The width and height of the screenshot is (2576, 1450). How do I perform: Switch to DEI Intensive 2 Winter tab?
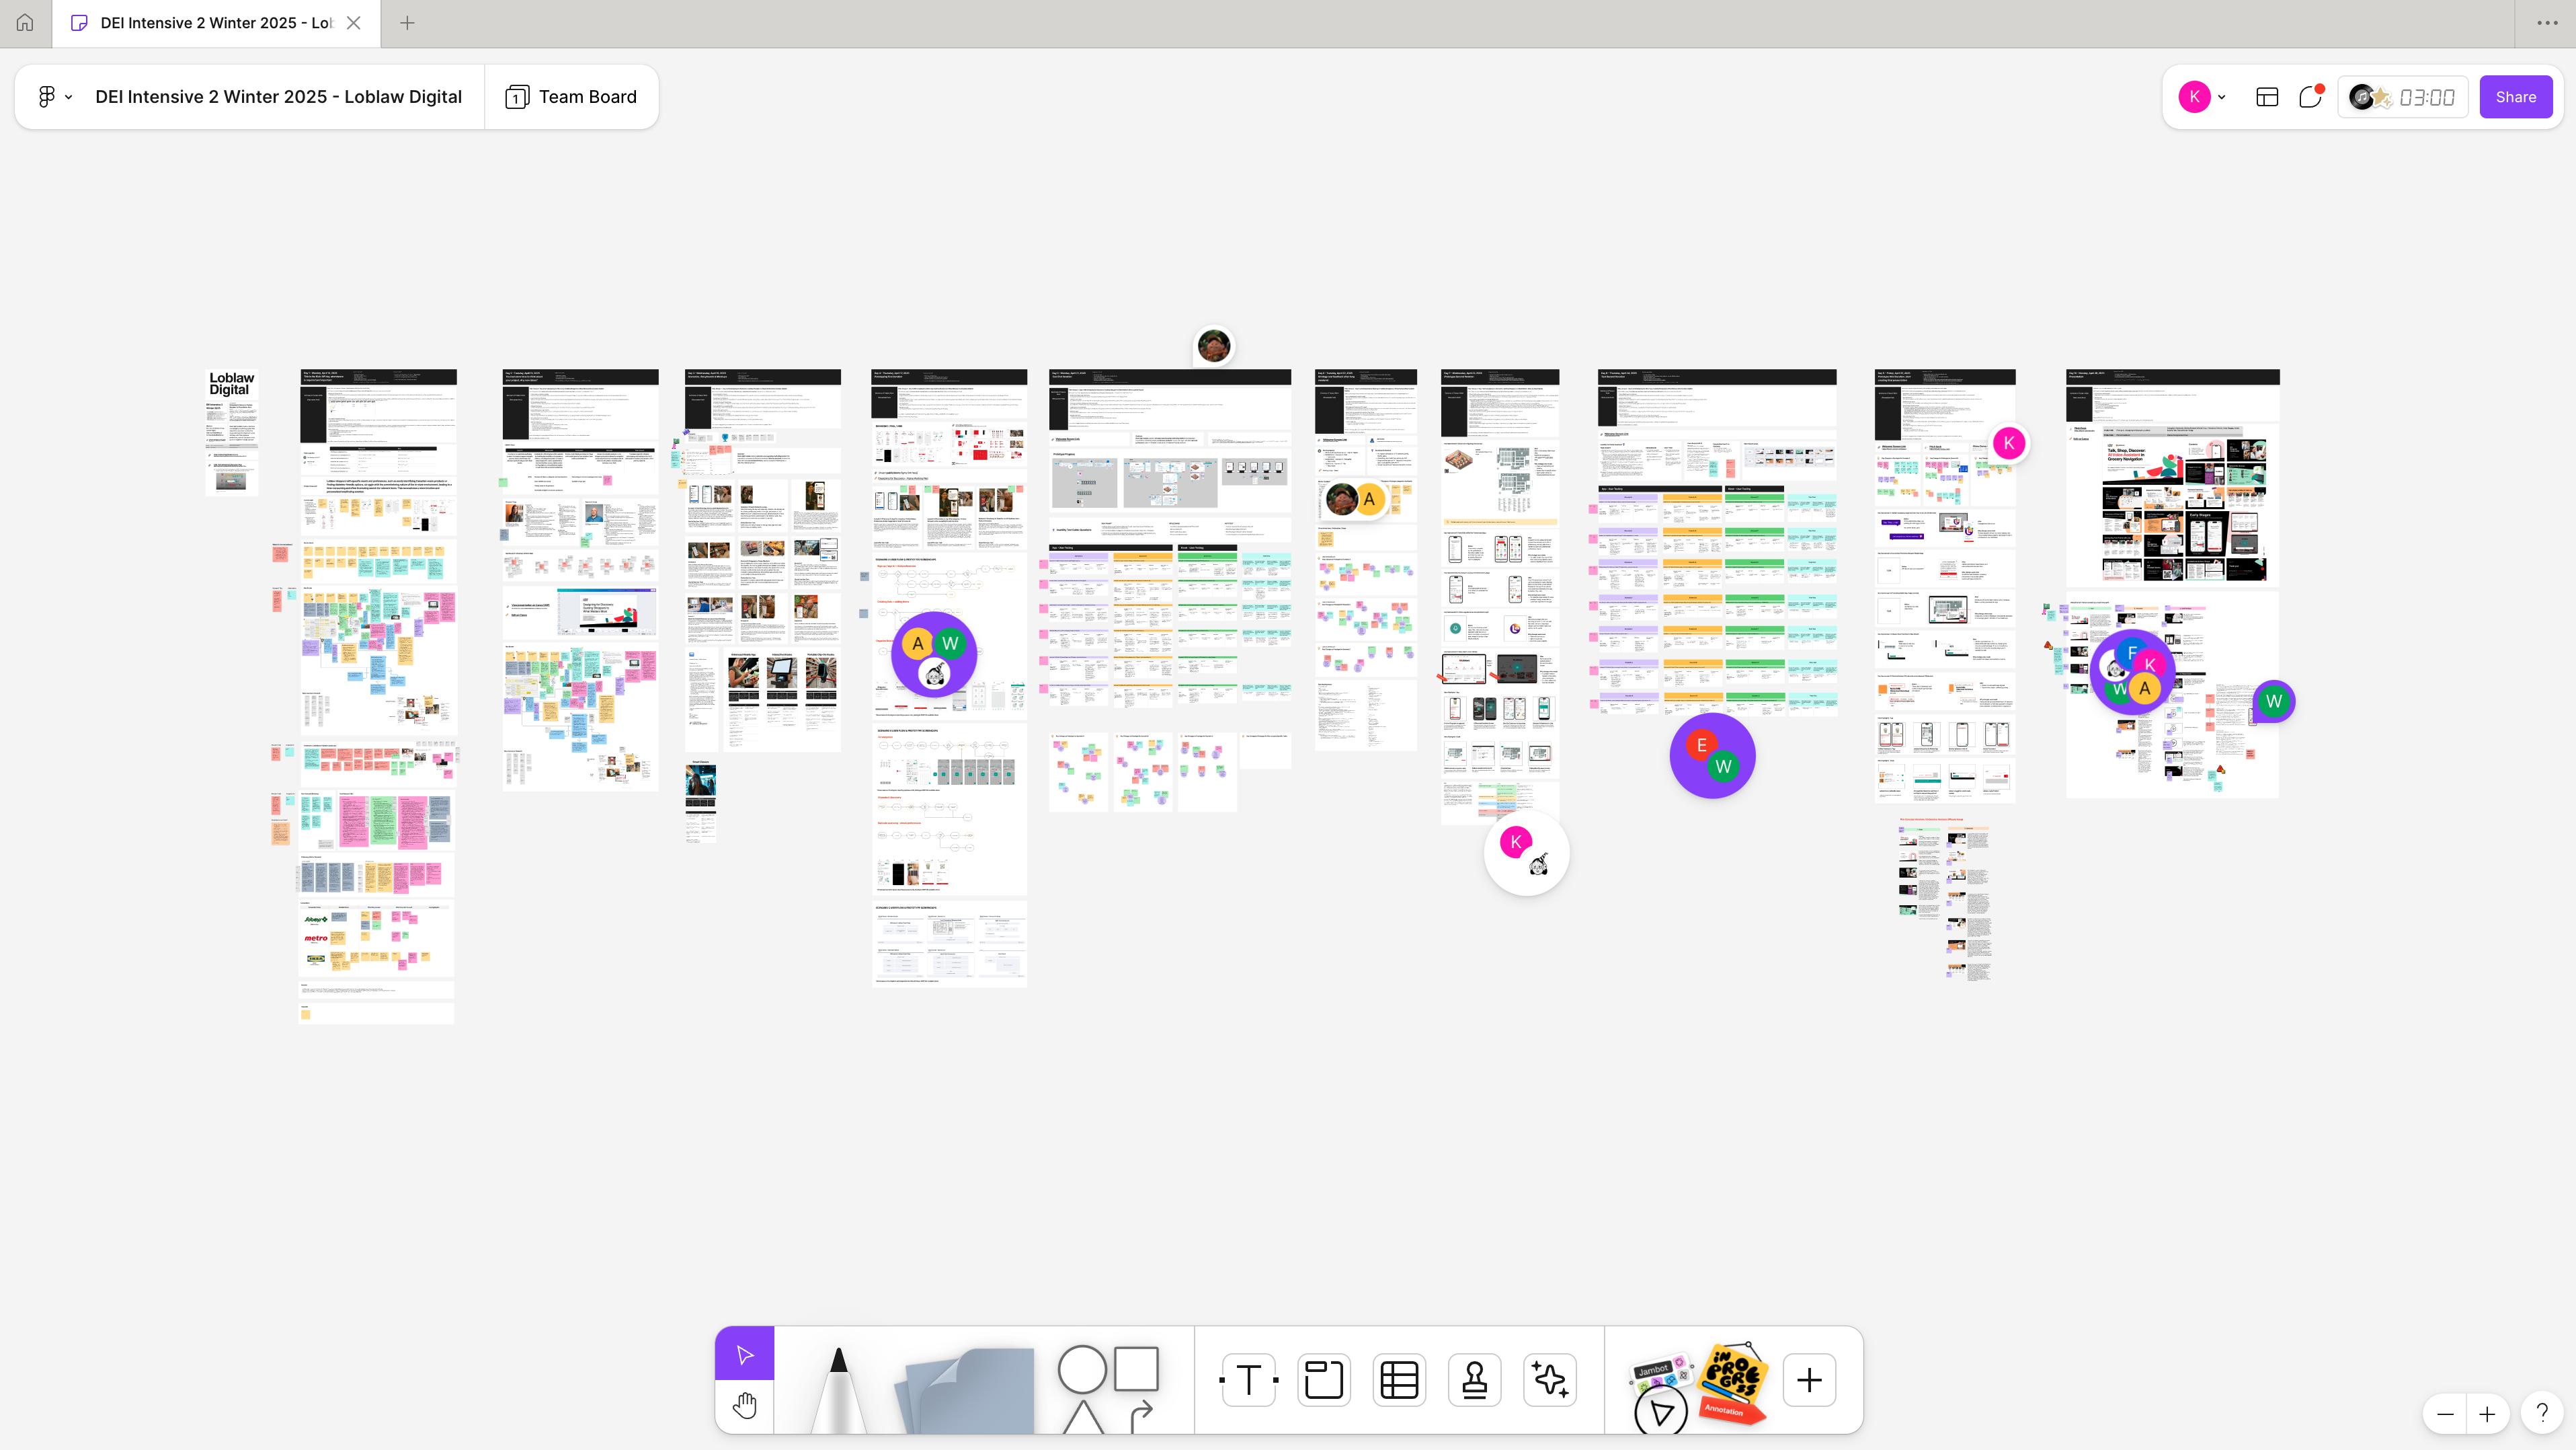pyautogui.click(x=215, y=23)
